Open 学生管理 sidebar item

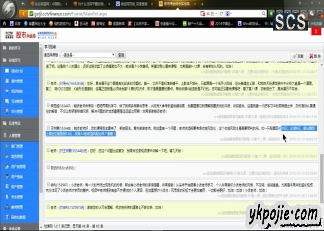[17, 197]
